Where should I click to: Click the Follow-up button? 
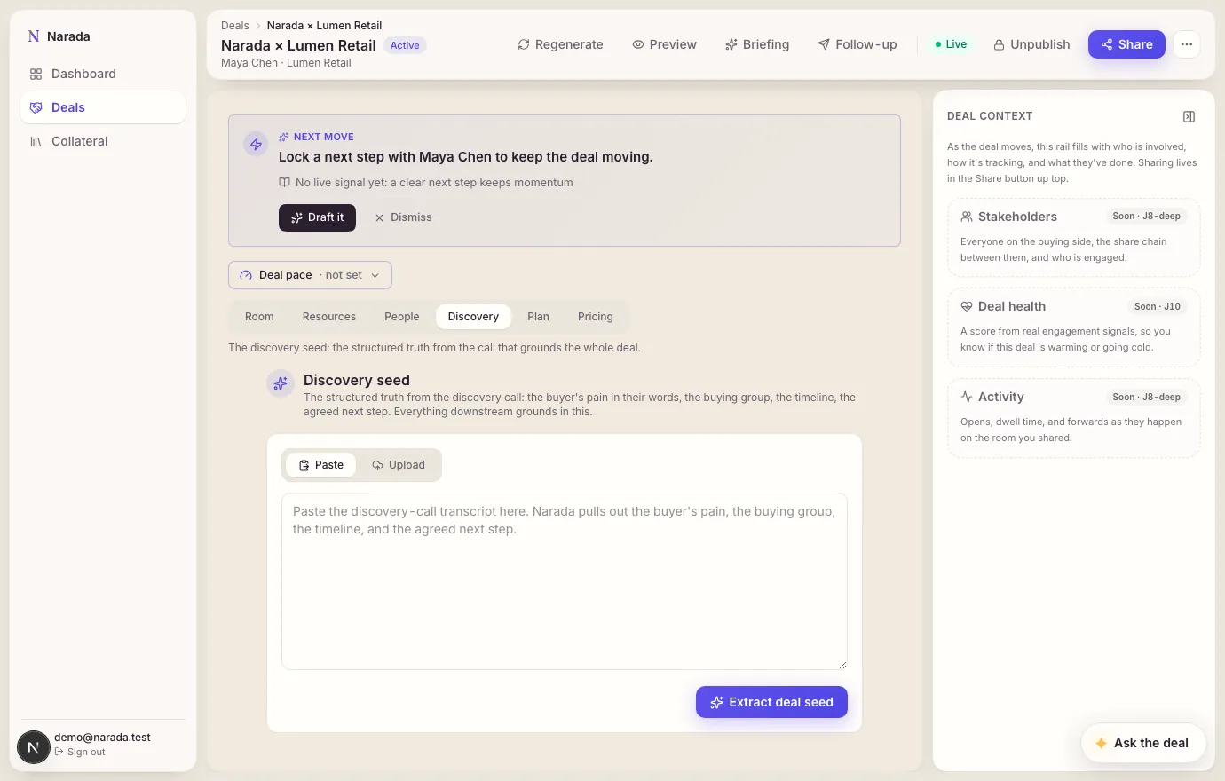(x=857, y=44)
